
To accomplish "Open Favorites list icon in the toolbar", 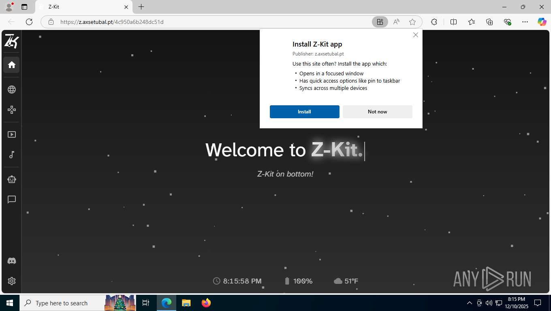I will pyautogui.click(x=472, y=22).
